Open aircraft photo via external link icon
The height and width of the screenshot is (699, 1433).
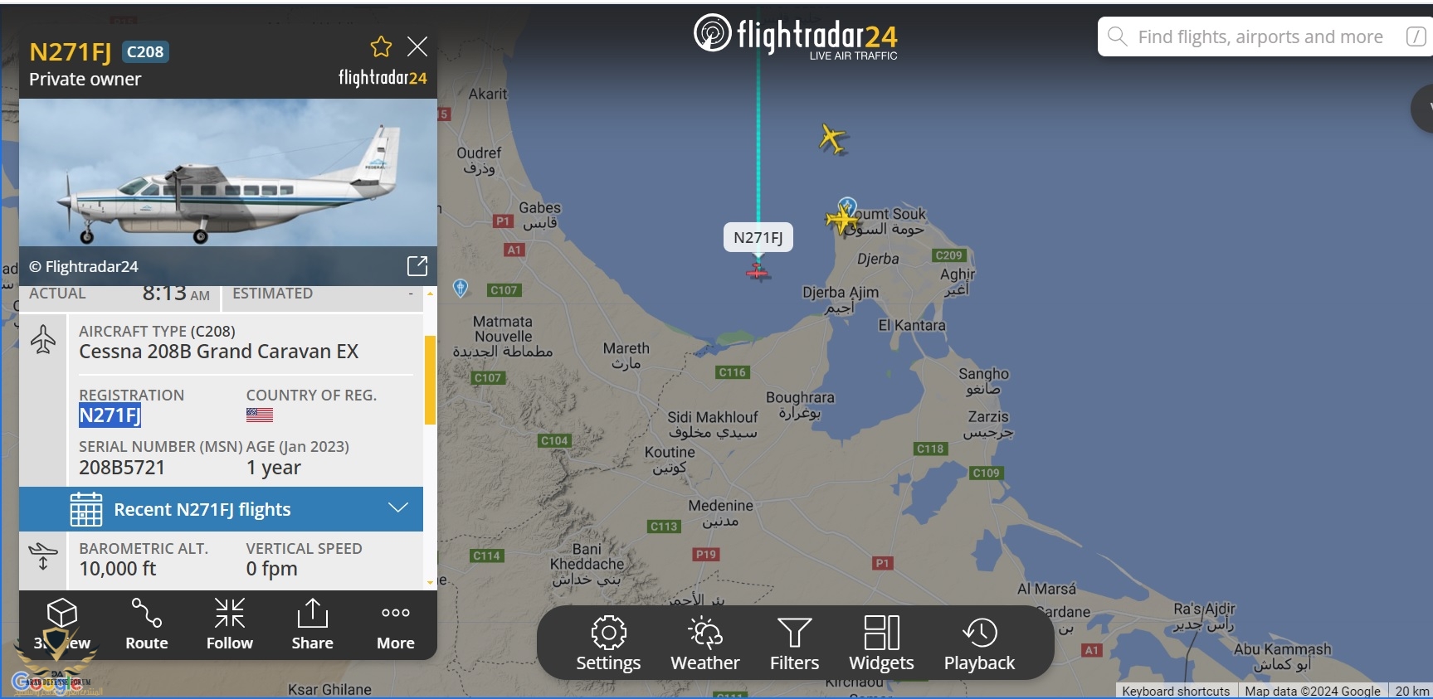(417, 265)
